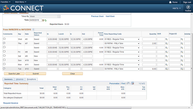Open the View By Week dropdown
193x109 pixels.
click(x=45, y=16)
